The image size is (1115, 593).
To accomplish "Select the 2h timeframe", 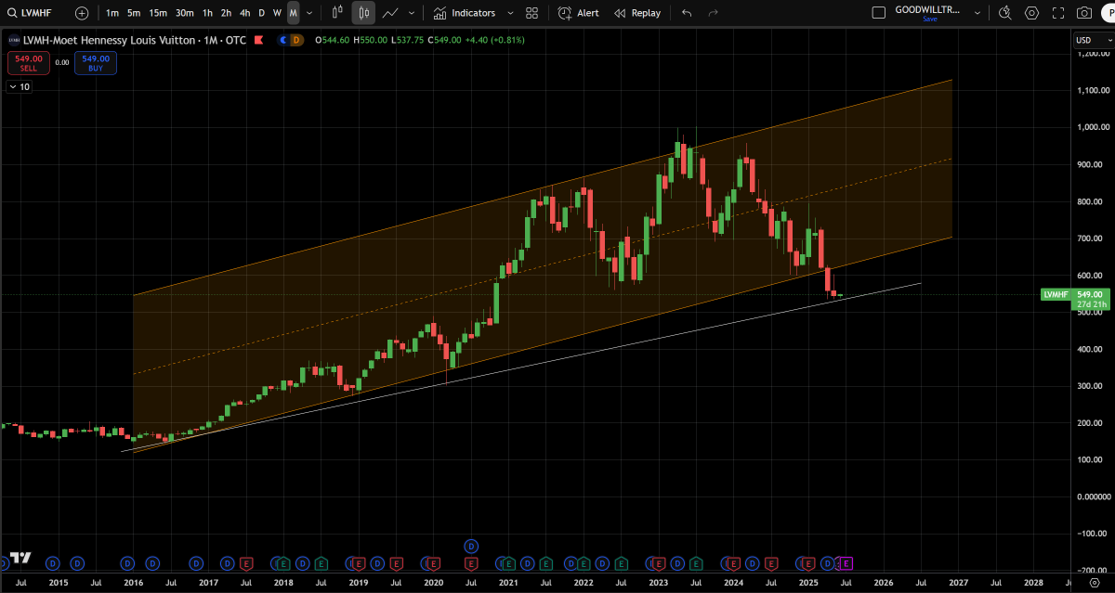I will (x=226, y=13).
